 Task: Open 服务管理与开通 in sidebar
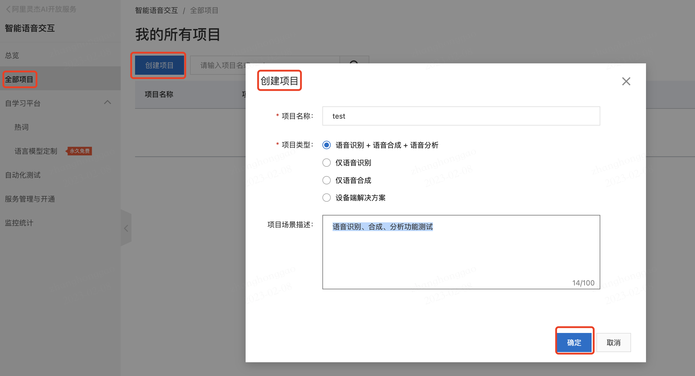click(x=30, y=199)
